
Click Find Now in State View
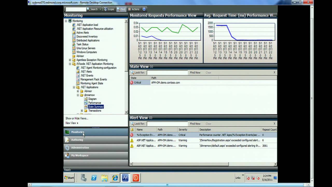tap(195, 72)
